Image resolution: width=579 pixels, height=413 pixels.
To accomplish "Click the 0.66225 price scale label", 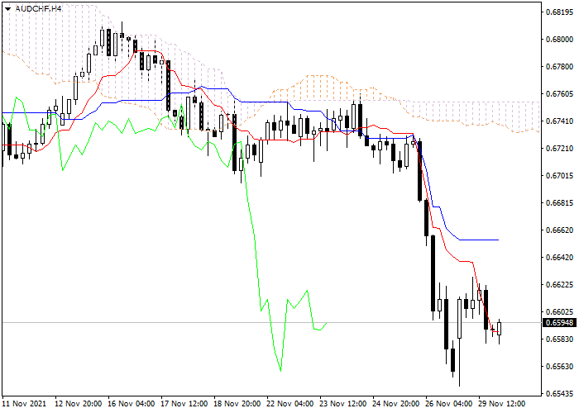I will [x=559, y=285].
